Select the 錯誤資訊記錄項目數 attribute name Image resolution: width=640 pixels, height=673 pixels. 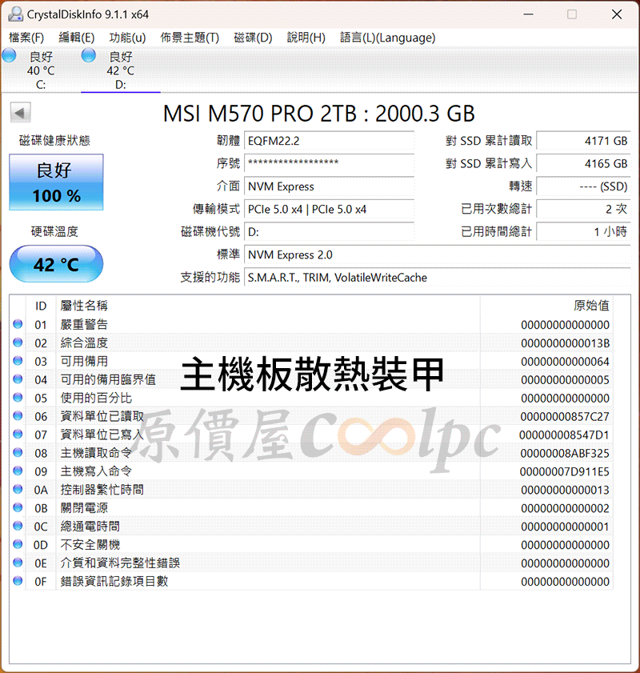coord(114,582)
